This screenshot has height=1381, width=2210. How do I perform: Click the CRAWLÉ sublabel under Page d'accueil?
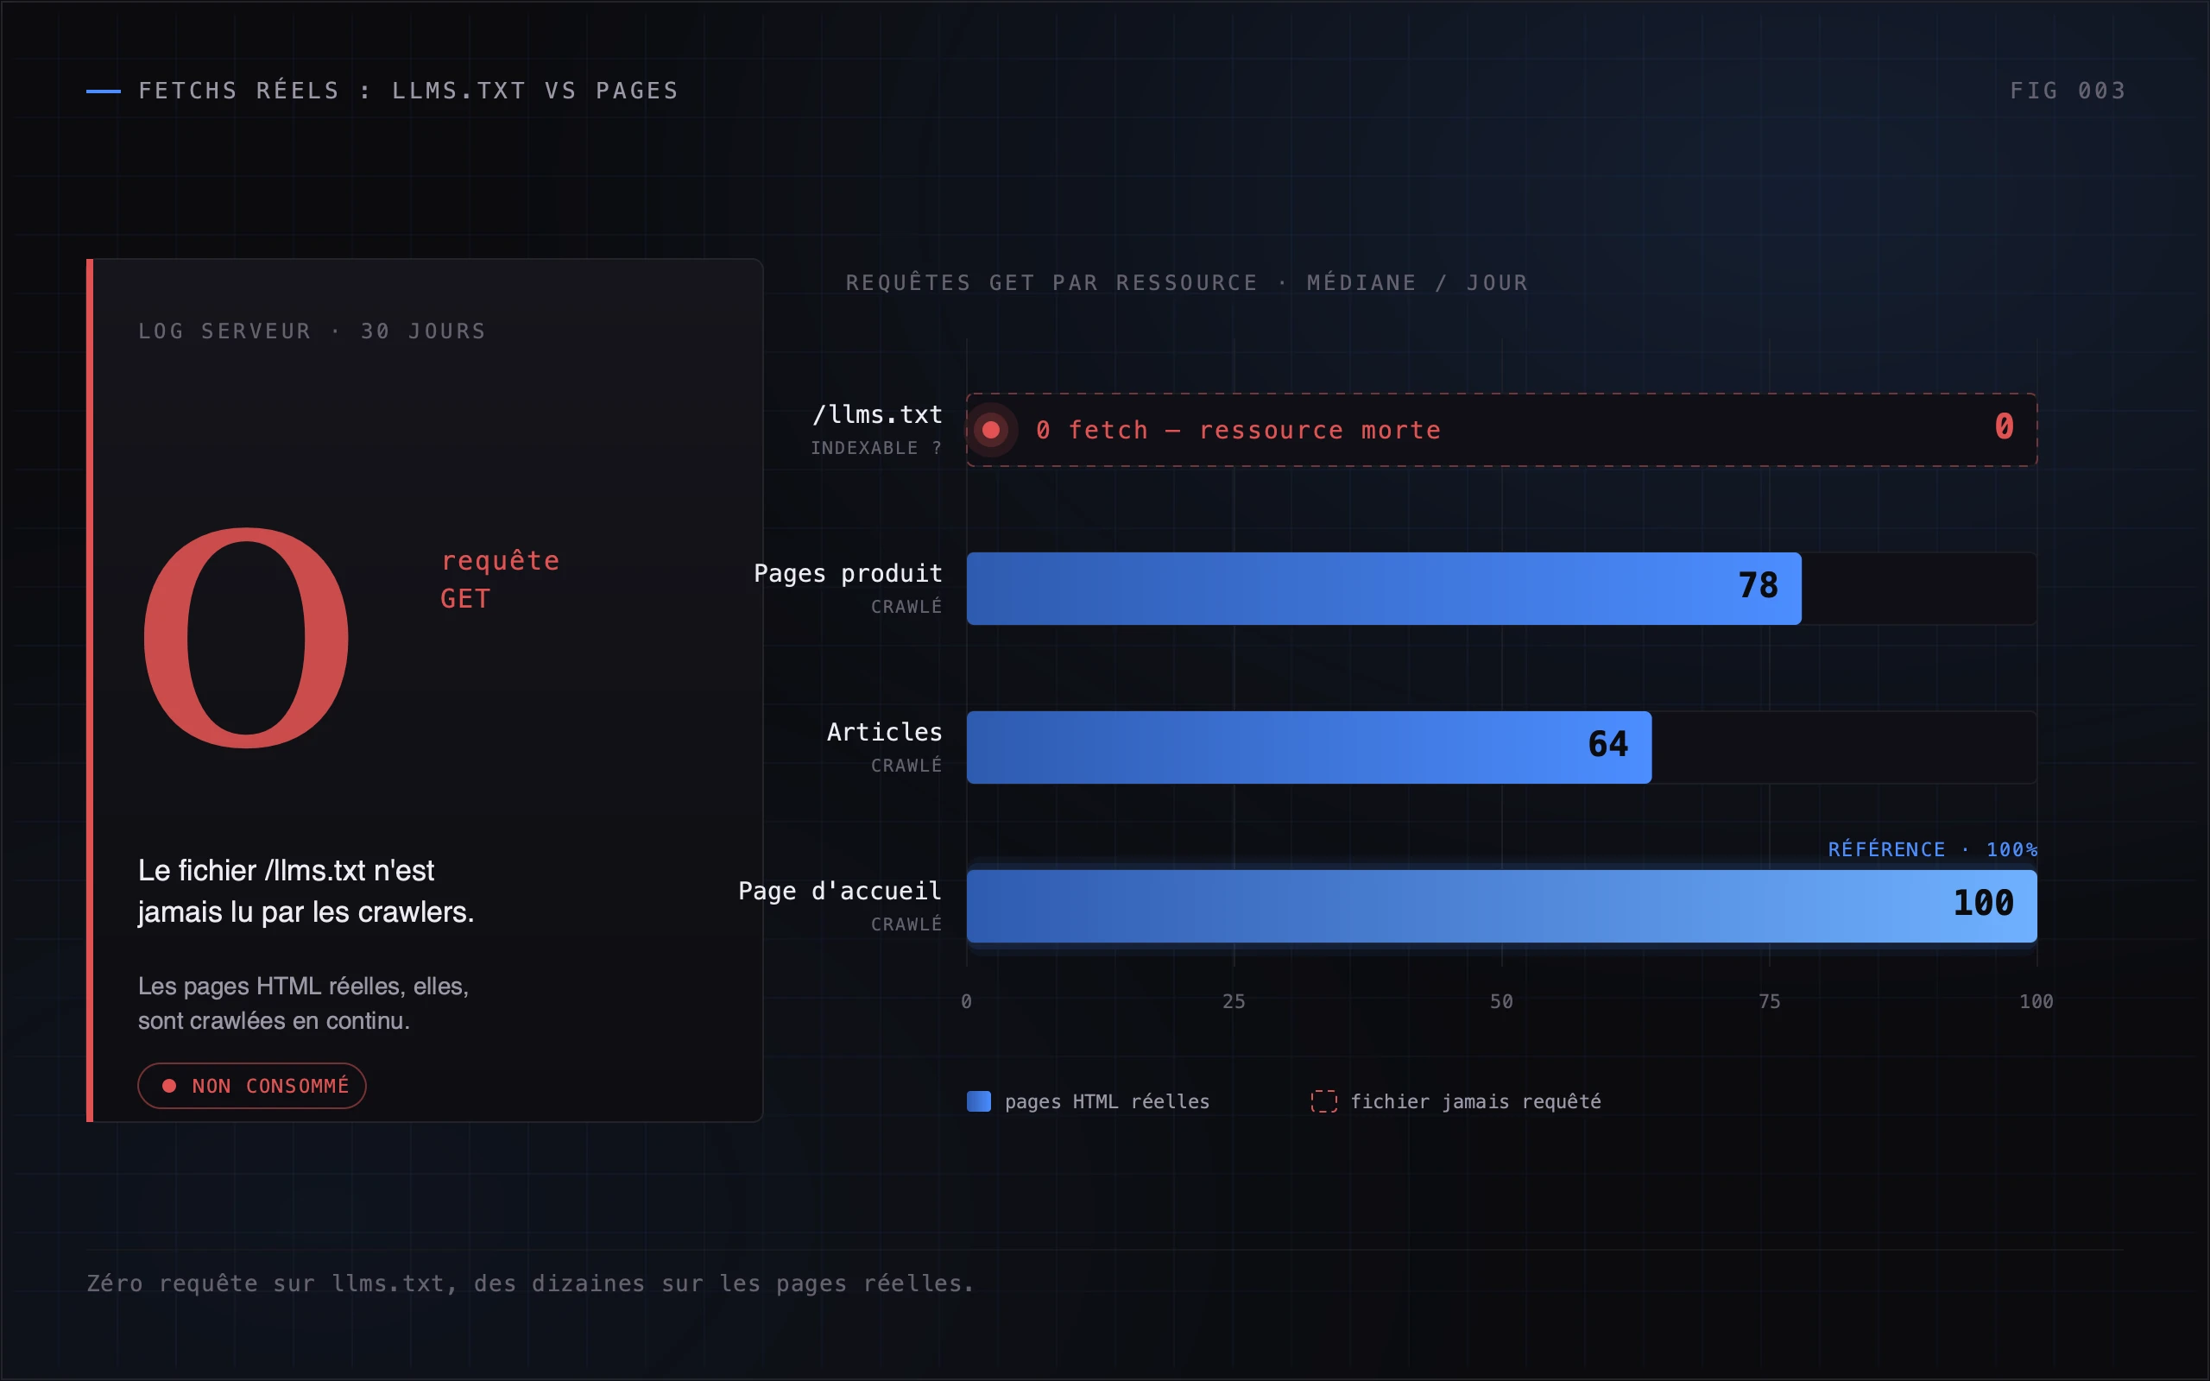pyautogui.click(x=906, y=924)
